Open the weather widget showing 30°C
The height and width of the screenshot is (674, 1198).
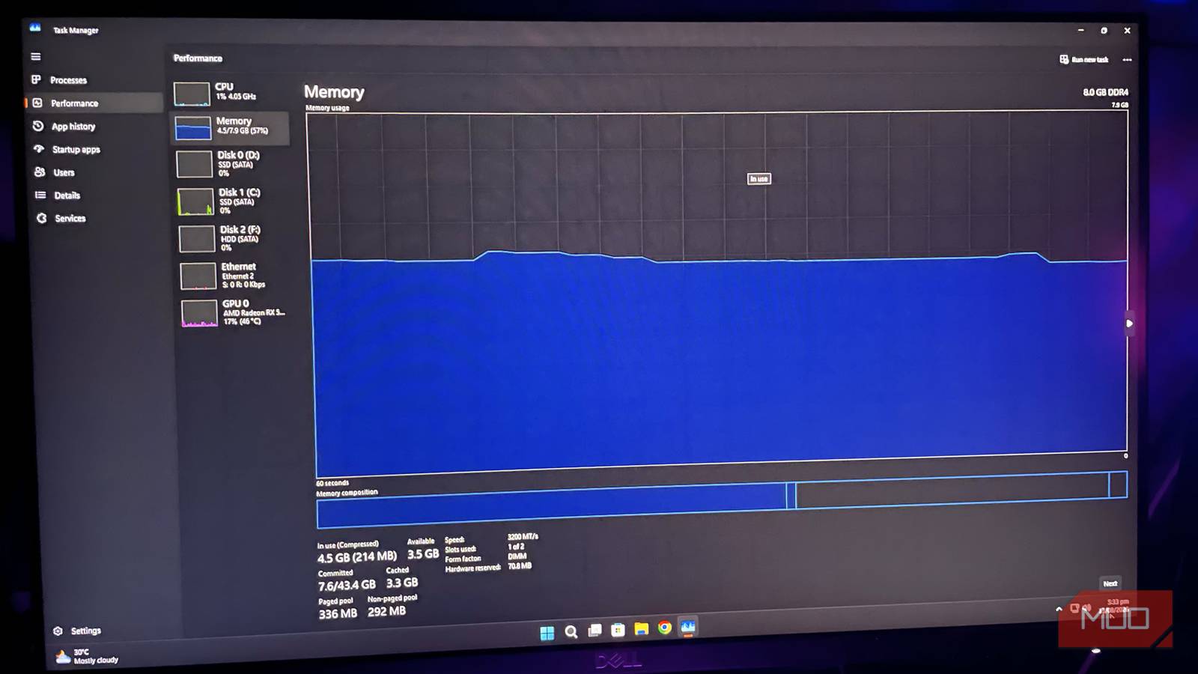pyautogui.click(x=87, y=656)
